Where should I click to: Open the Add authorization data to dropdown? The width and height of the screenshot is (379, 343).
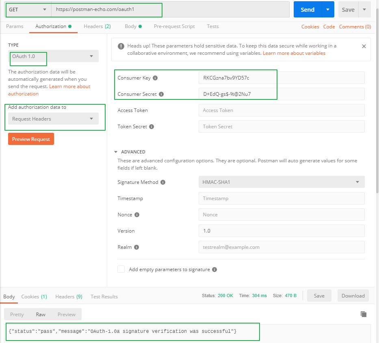[53, 119]
